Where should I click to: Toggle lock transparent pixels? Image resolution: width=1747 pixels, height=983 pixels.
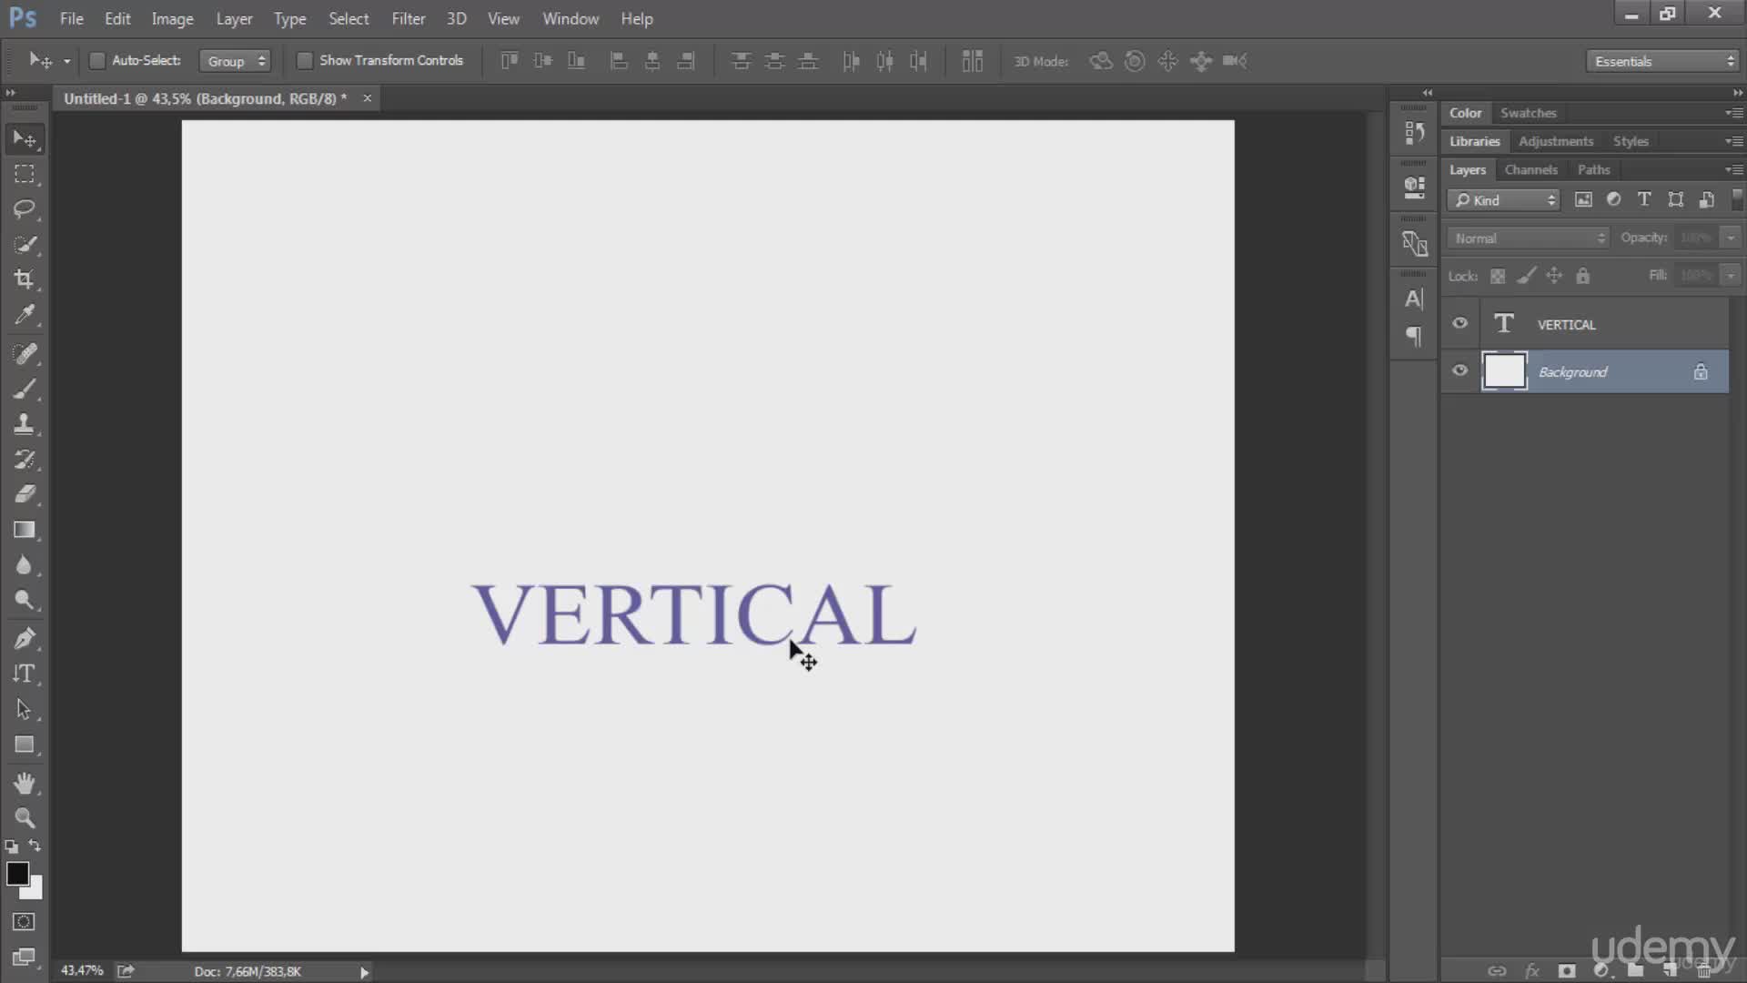coord(1498,276)
